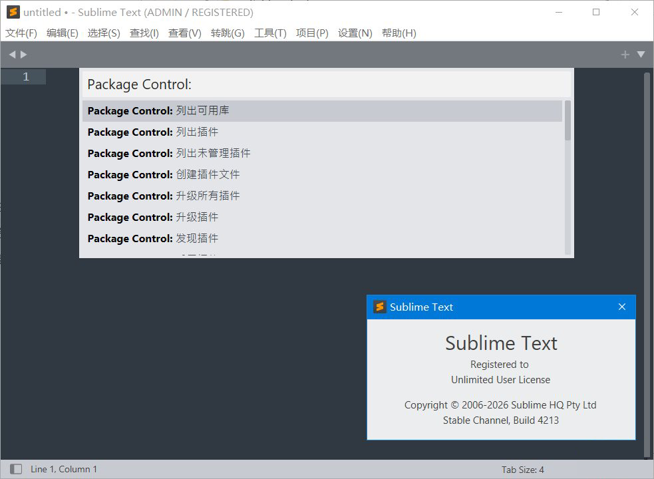This screenshot has height=479, width=654.
Task: Open the 编辑(E) menu
Action: click(62, 33)
